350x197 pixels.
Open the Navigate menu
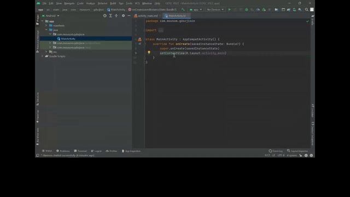point(69,3)
